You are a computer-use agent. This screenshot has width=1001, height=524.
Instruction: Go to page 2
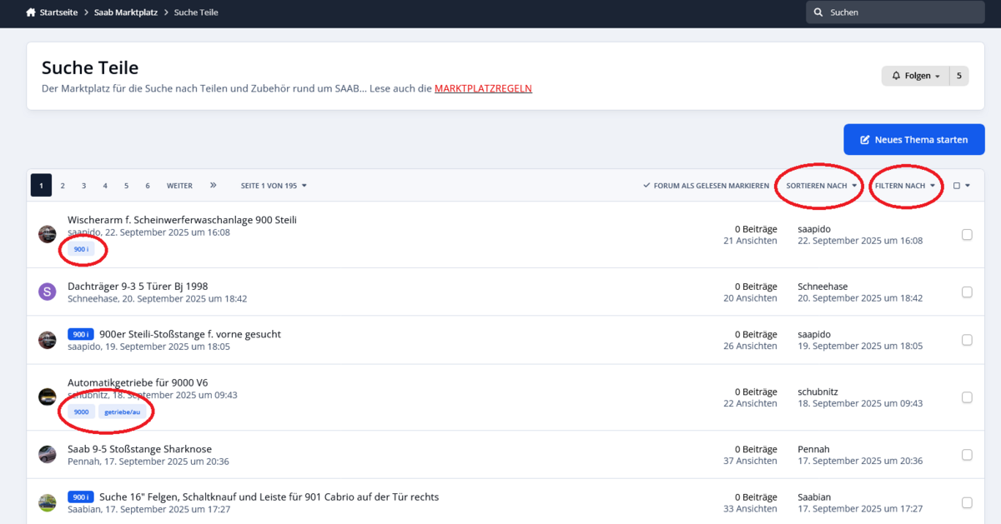pos(63,186)
